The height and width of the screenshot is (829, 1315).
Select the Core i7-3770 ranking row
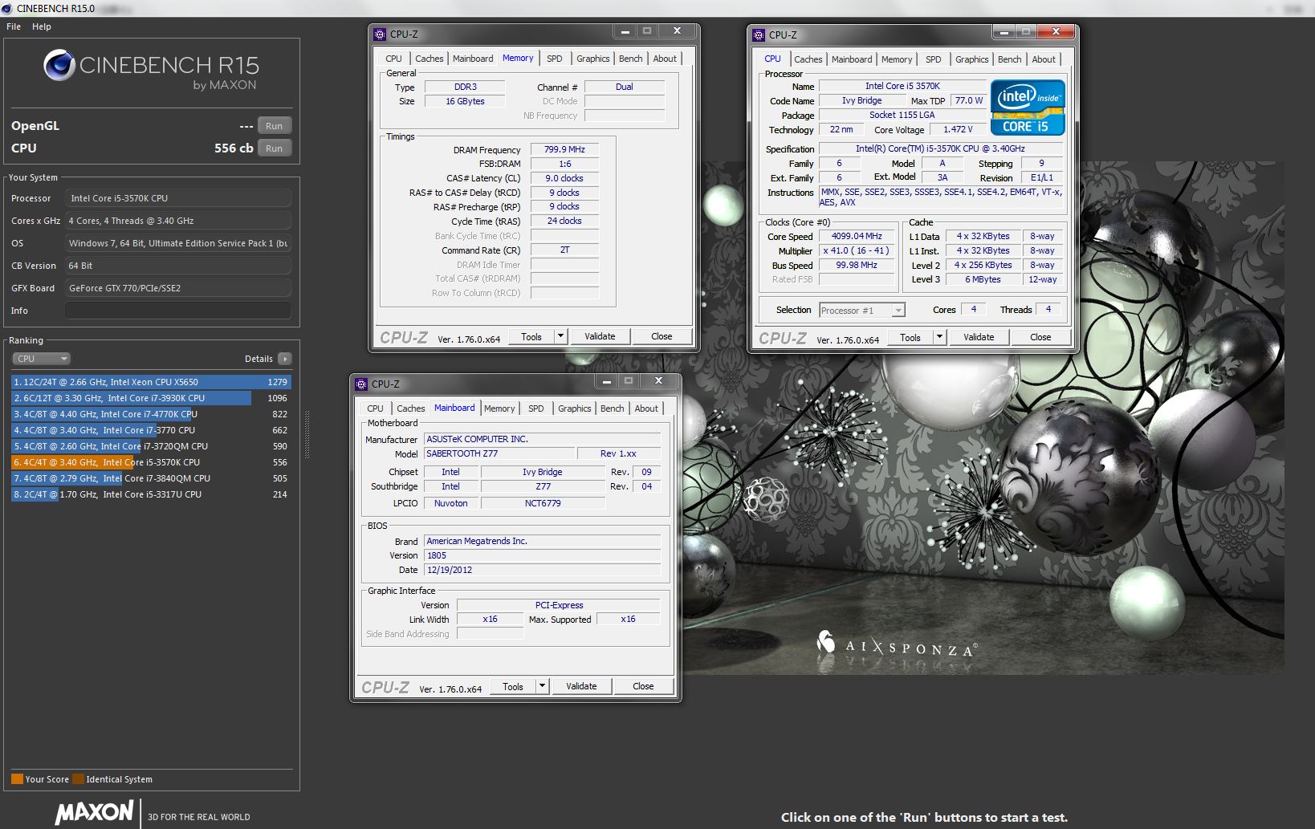click(151, 430)
